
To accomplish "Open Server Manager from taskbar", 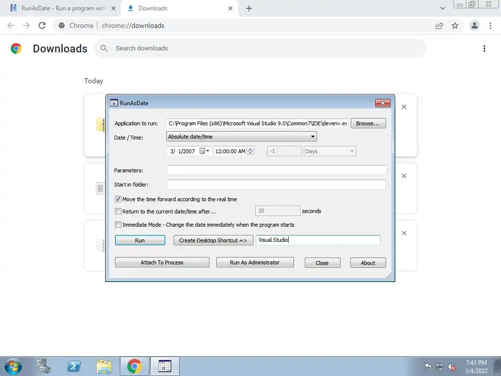I will click(44, 366).
